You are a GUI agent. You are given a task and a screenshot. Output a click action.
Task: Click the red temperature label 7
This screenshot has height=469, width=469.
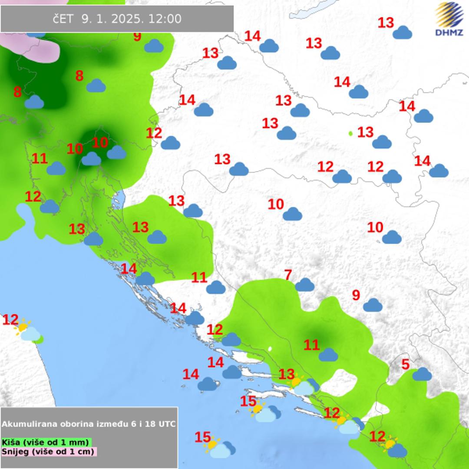coord(288,275)
